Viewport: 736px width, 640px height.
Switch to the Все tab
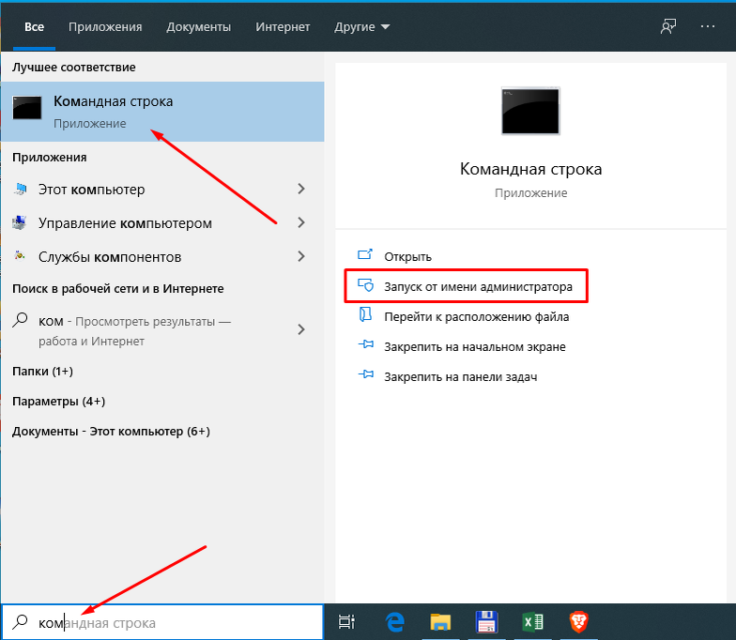click(34, 27)
